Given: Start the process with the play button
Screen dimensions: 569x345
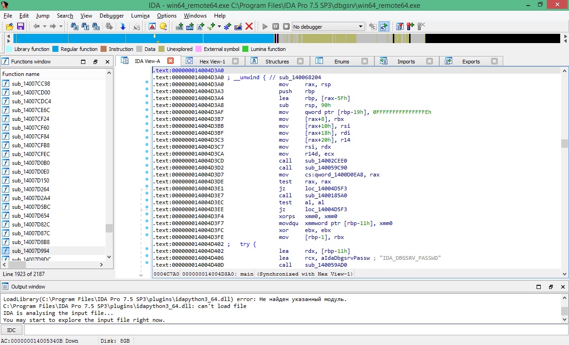Looking at the screenshot, I should tap(265, 27).
